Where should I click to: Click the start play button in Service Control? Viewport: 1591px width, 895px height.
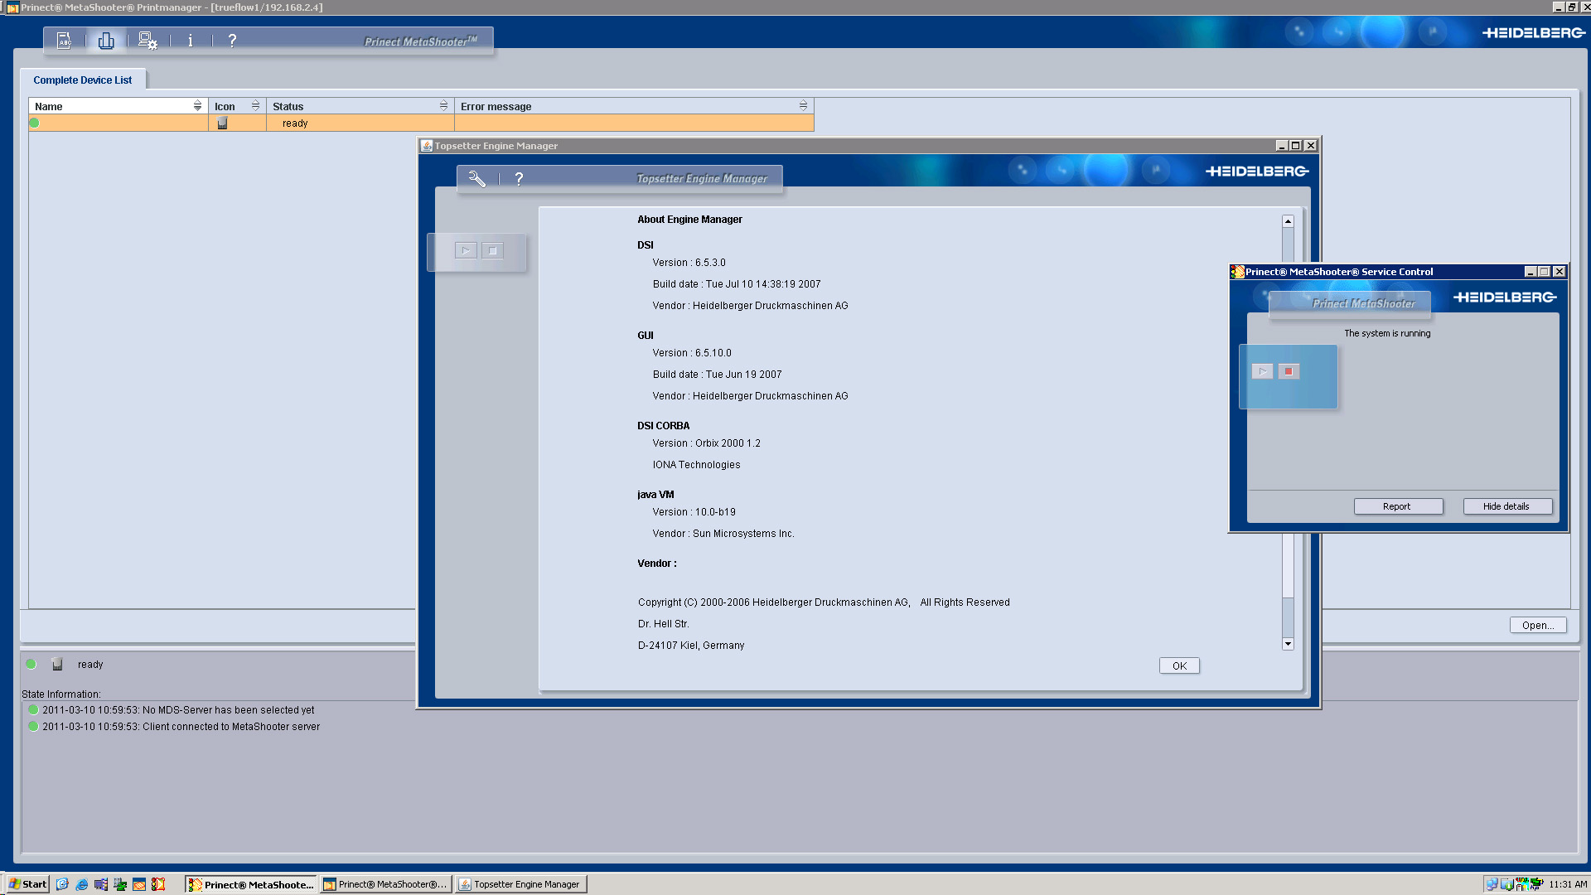point(1262,371)
